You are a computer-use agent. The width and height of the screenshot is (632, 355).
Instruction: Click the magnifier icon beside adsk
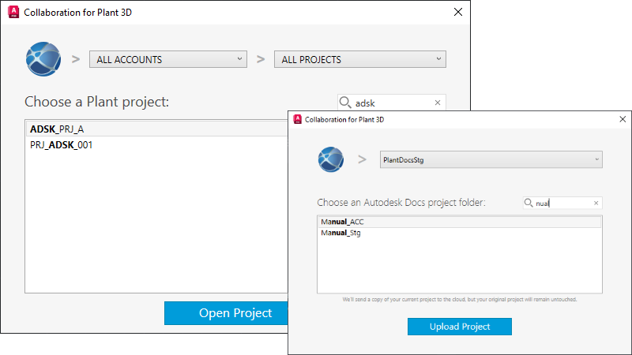[x=345, y=103]
